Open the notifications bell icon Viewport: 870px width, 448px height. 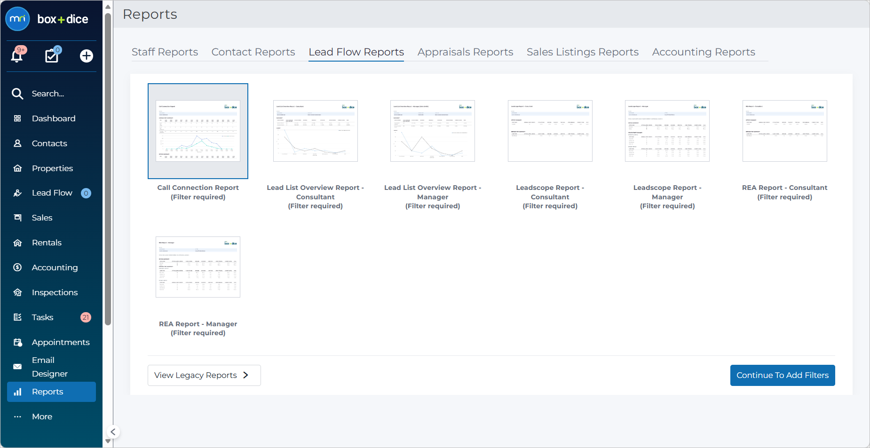(17, 55)
